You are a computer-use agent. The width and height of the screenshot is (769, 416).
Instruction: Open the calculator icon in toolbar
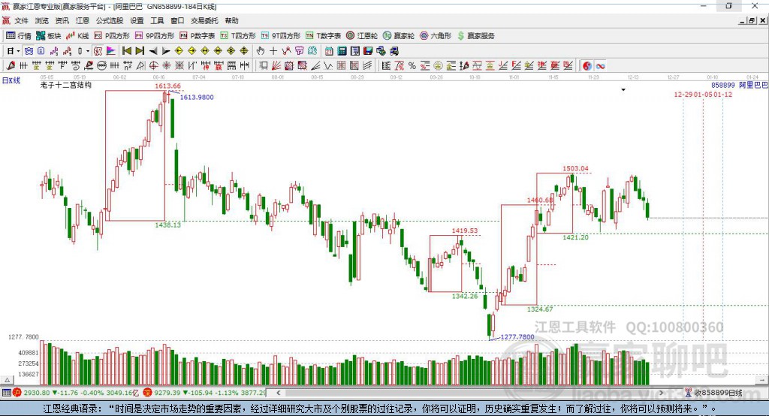(x=342, y=51)
